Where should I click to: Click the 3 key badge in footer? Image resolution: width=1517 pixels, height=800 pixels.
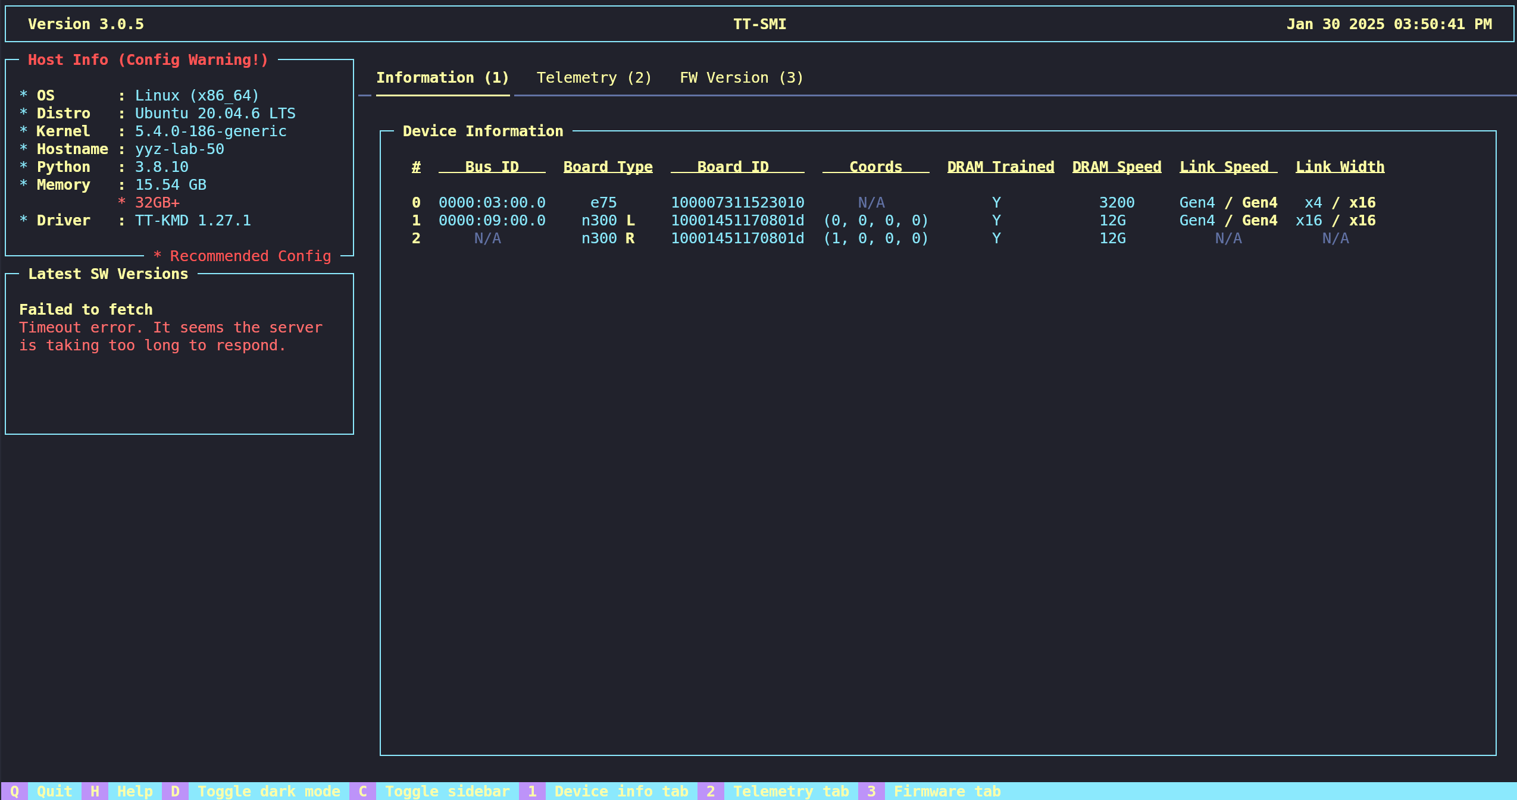871,791
